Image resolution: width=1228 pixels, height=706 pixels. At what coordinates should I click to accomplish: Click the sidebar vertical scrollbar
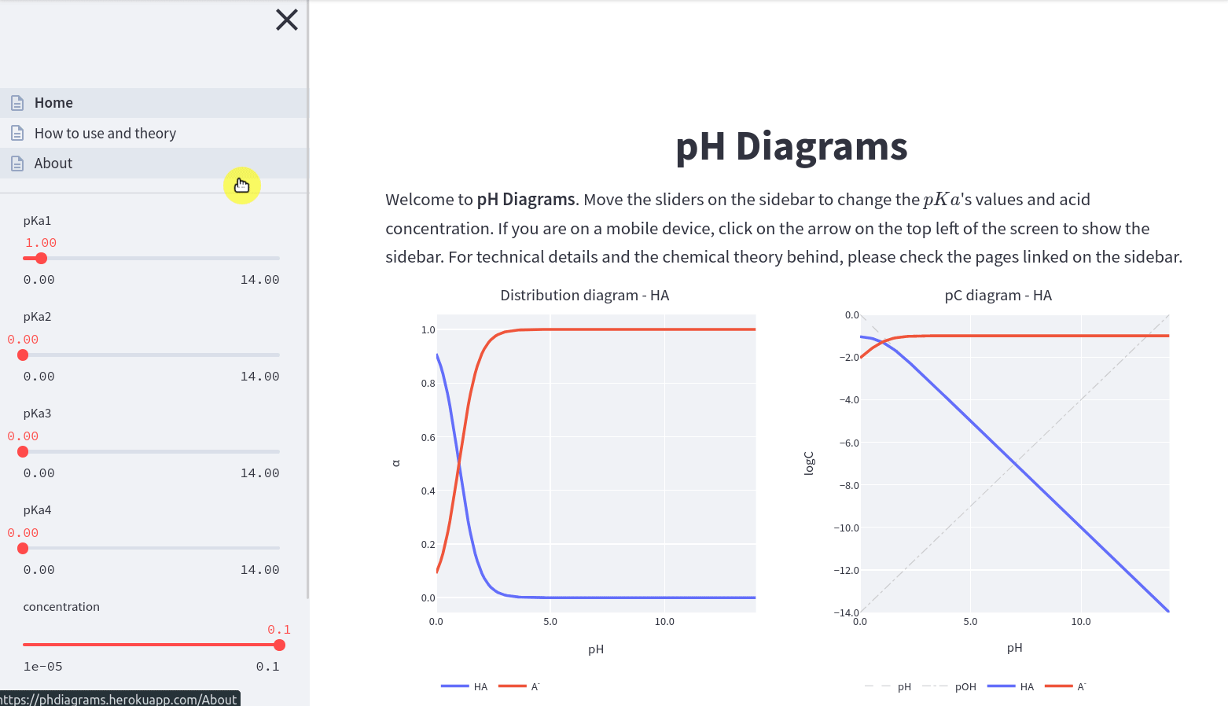coord(307,314)
